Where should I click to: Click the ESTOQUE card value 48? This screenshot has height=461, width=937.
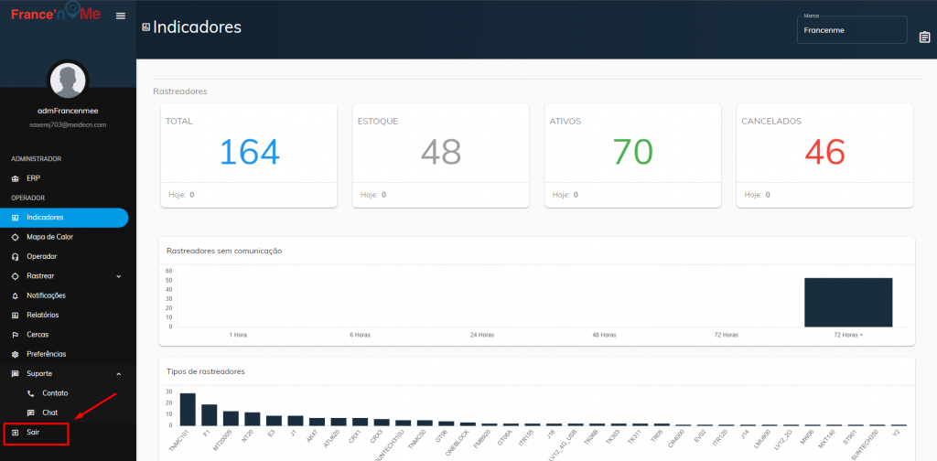[x=441, y=152]
